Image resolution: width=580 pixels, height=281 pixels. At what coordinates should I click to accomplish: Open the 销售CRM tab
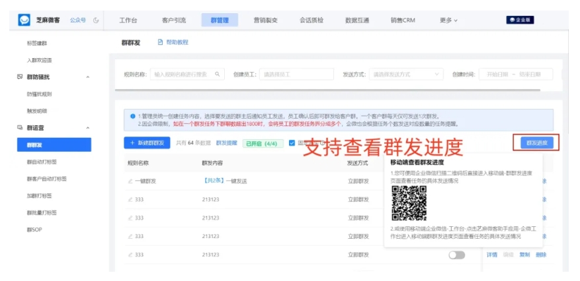[403, 20]
